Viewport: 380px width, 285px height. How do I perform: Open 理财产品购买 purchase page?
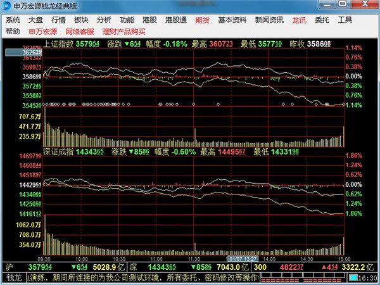(x=124, y=32)
